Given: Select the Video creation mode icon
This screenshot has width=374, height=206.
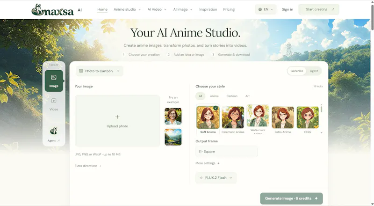Looking at the screenshot, I should tap(54, 101).
